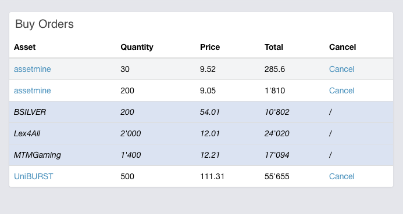This screenshot has width=403, height=214.
Task: Select the Cancel column header
Action: [x=343, y=47]
